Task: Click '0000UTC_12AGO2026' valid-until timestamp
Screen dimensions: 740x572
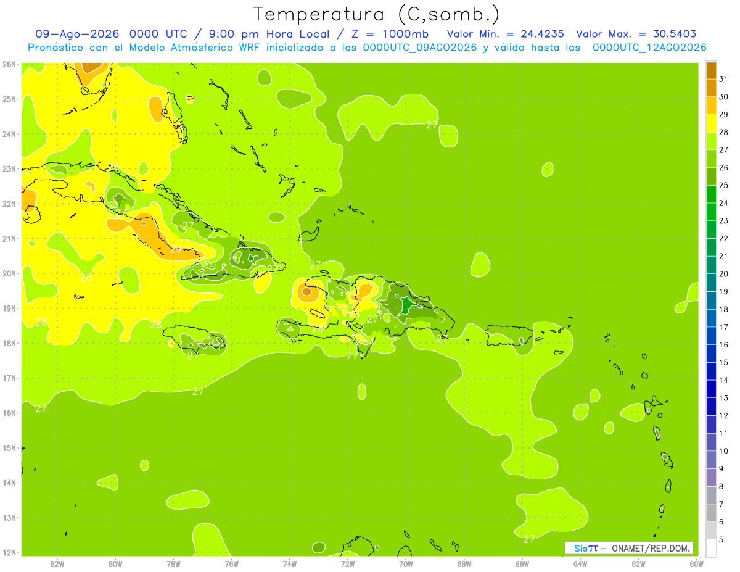Action: tap(649, 47)
